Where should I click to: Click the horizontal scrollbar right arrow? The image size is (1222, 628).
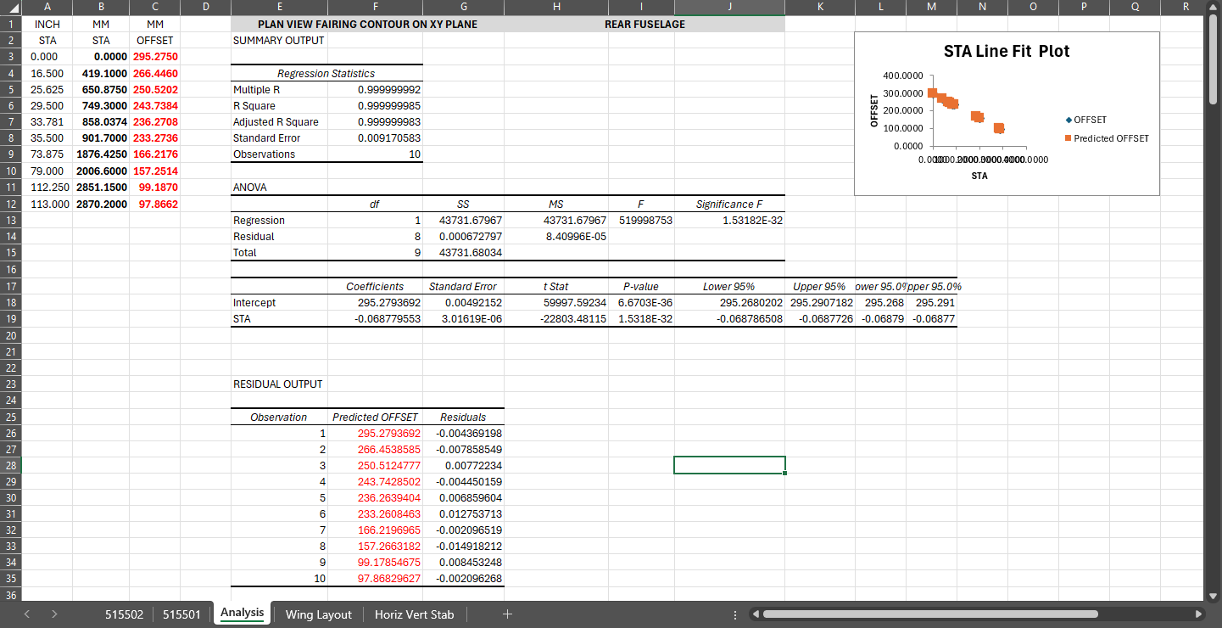coord(1198,614)
